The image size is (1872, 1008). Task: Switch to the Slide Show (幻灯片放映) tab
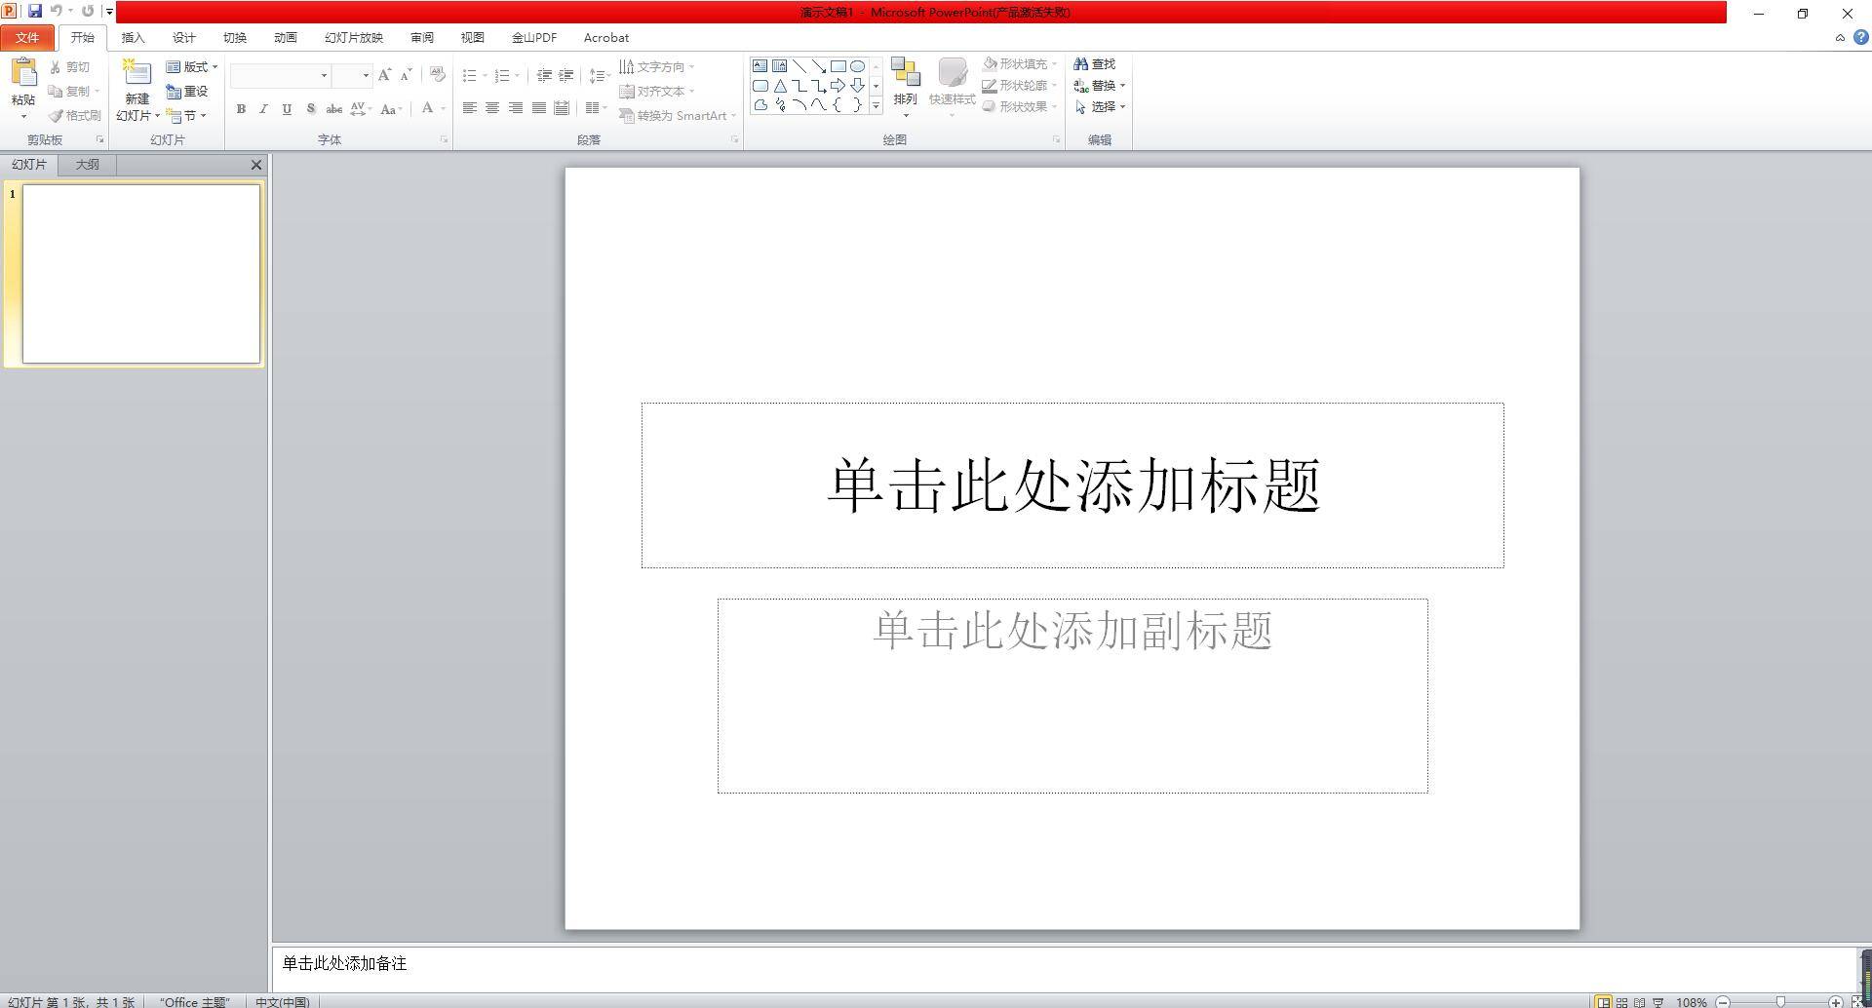(x=354, y=37)
